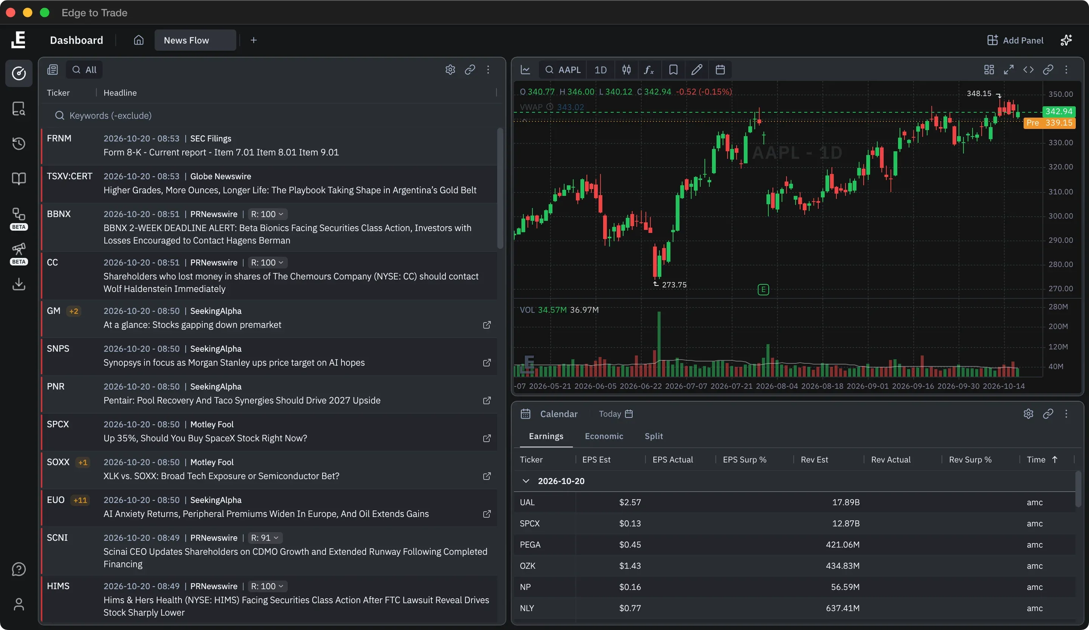Open the chart panel three-dot menu
The height and width of the screenshot is (630, 1089).
[1066, 70]
